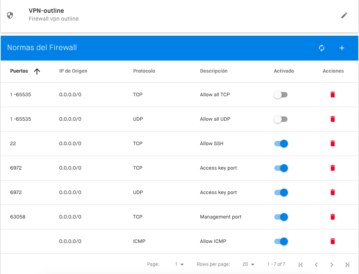Image resolution: width=359 pixels, height=274 pixels.
Task: Sort table by Protocolo column header
Action: [x=144, y=71]
